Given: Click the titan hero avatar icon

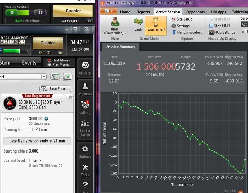Looking at the screenshot, I should pyautogui.click(x=115, y=22).
